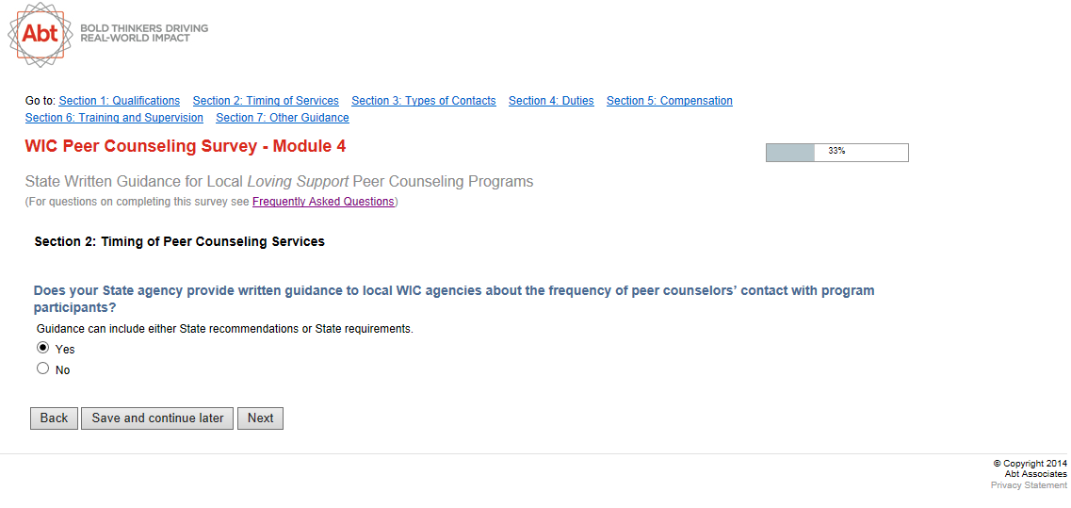Screen dimensions: 1071x508
Task: Select the Yes radio button
Action: (x=42, y=348)
